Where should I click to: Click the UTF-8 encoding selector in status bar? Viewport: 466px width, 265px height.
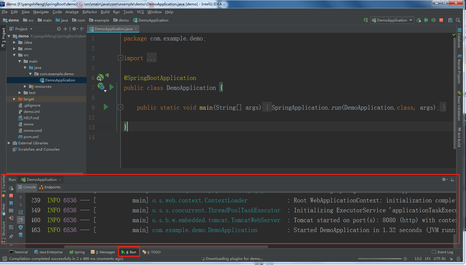click(440, 259)
